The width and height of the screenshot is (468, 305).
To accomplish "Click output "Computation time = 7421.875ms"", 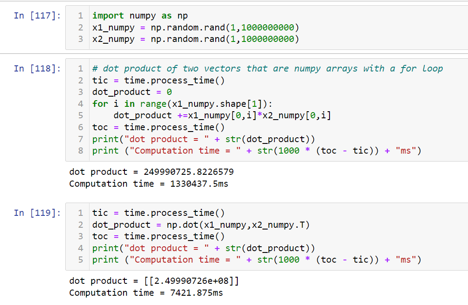I will point(146,293).
